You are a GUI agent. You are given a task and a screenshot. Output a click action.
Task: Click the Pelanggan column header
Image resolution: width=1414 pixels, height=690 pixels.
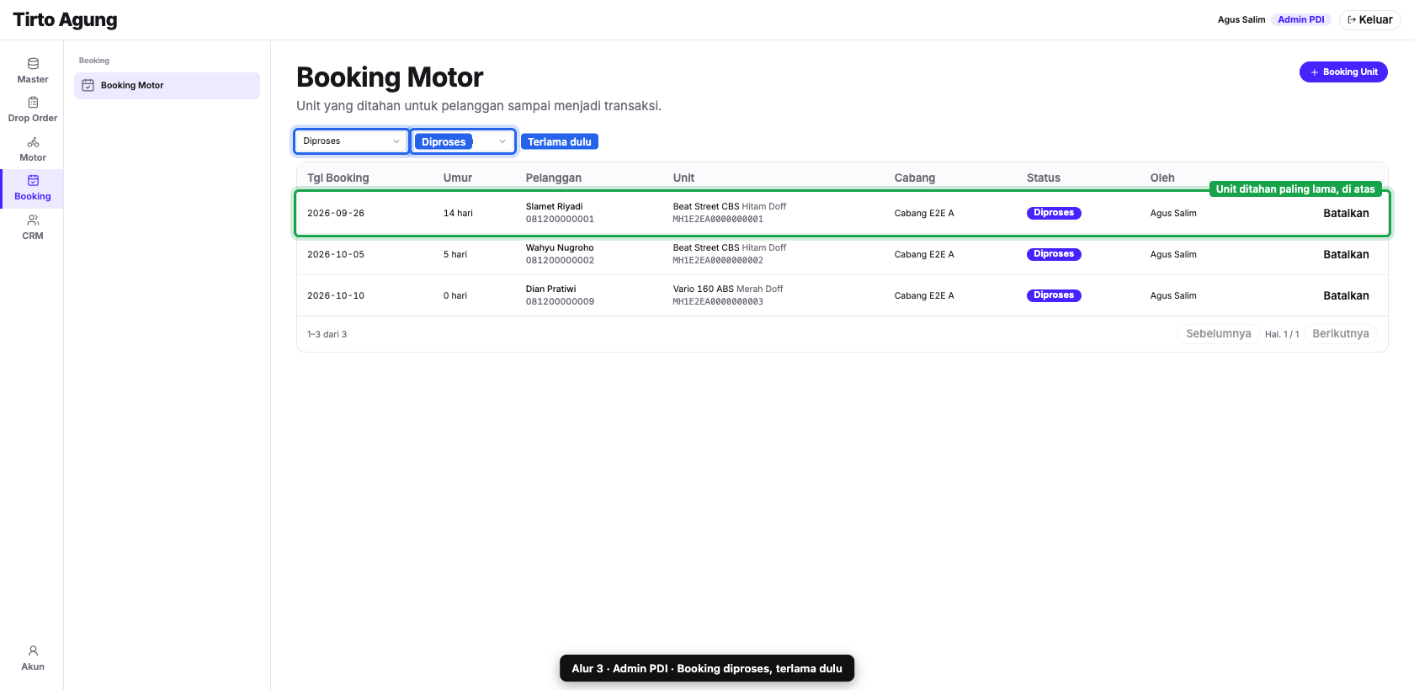point(554,178)
